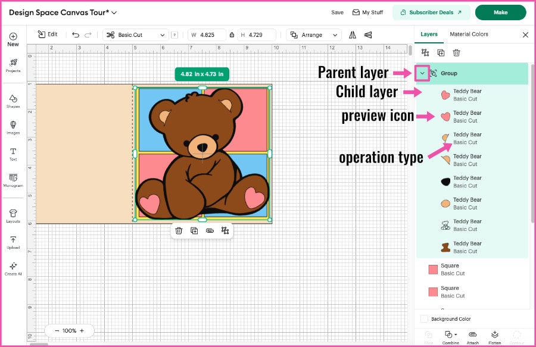Collapse the Group layer chevron

(x=422, y=73)
